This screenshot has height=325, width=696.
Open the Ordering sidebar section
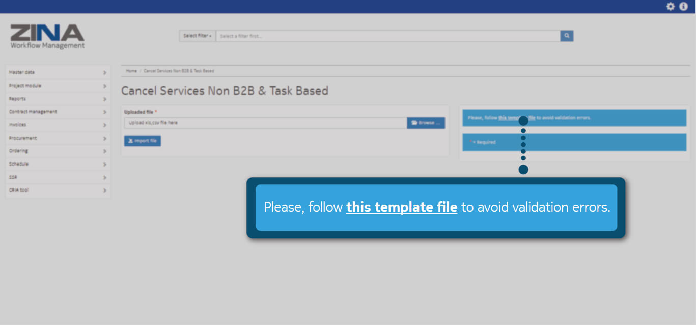click(58, 151)
